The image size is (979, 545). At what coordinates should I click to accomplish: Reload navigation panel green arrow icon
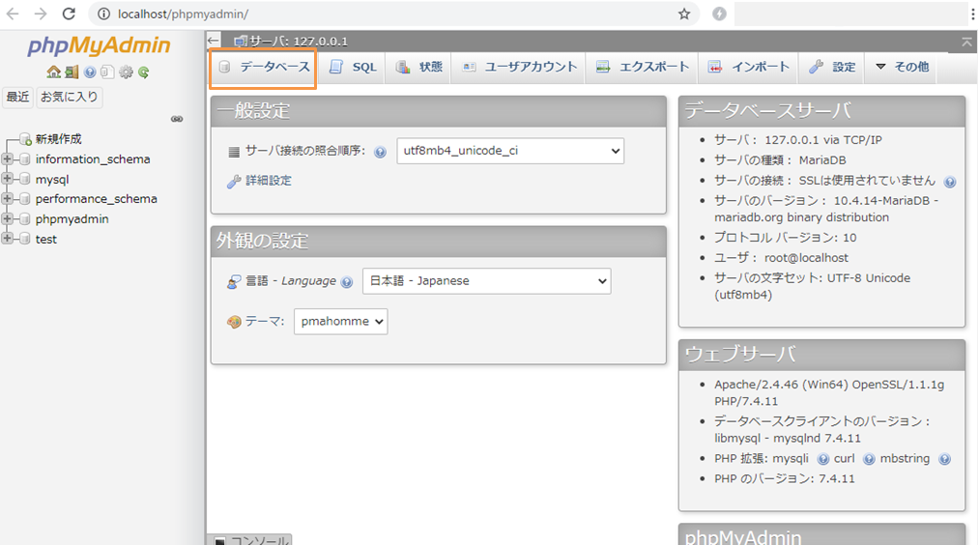[144, 72]
